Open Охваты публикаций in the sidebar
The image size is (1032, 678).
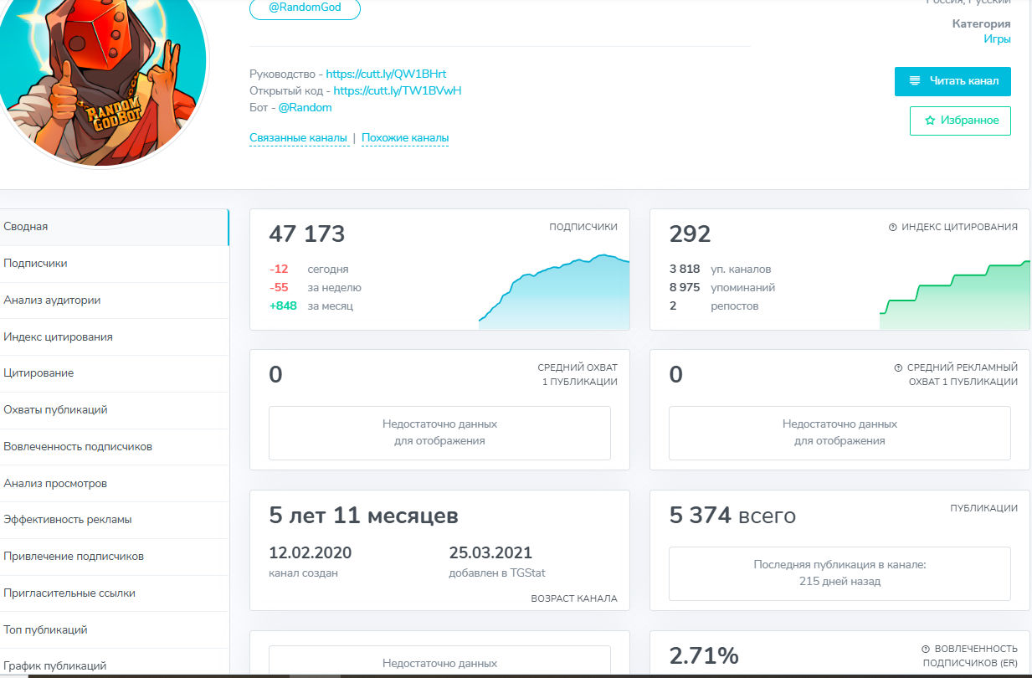tap(55, 409)
